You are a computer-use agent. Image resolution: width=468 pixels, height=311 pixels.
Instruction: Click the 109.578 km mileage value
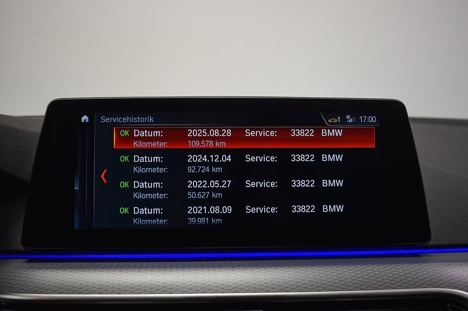[x=207, y=143]
